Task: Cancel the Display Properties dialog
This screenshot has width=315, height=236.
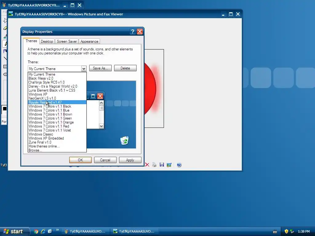Action: click(105, 160)
